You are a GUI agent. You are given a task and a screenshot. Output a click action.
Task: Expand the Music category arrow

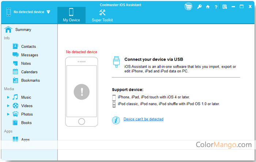8,97
